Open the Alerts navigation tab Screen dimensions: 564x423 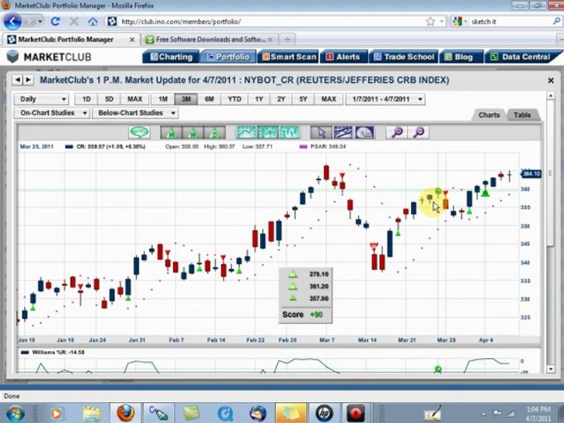344,57
